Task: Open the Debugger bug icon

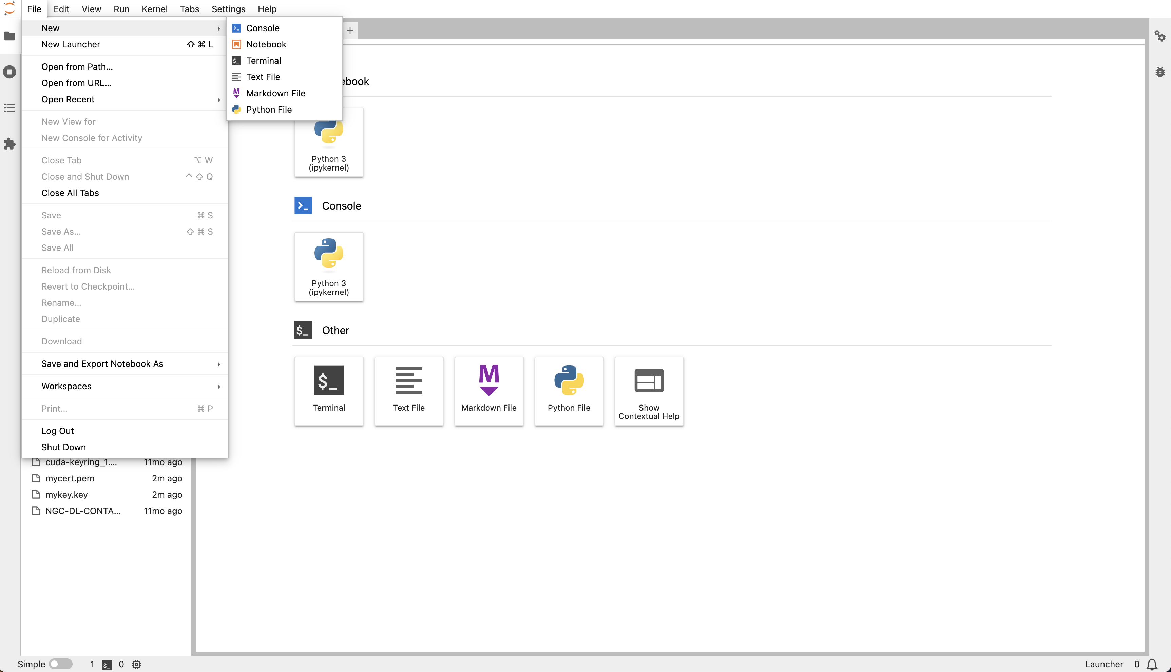Action: pos(1160,72)
